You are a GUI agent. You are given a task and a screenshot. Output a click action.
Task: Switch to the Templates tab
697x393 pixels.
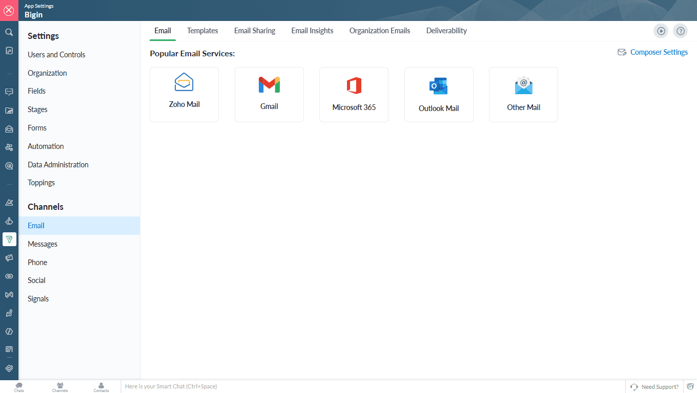coord(202,31)
